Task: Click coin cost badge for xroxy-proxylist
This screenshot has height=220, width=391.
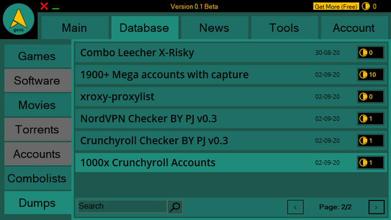Action: click(x=370, y=97)
